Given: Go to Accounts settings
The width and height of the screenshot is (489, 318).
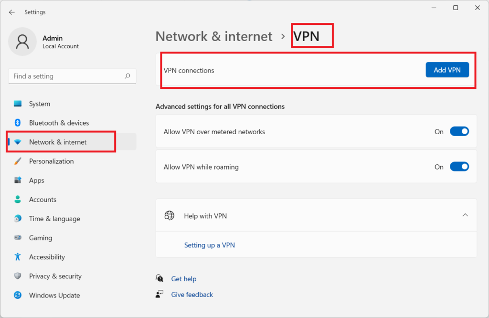Looking at the screenshot, I should click(72, 200).
